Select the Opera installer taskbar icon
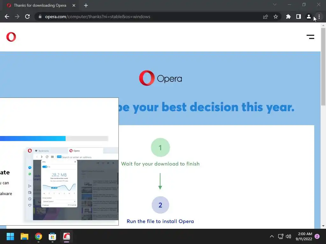The width and height of the screenshot is (326, 244). coord(67,236)
